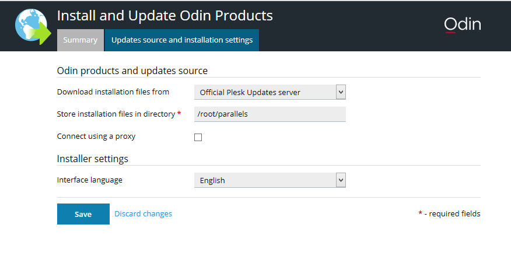Click the Odin products and updates source heading

[x=132, y=71]
